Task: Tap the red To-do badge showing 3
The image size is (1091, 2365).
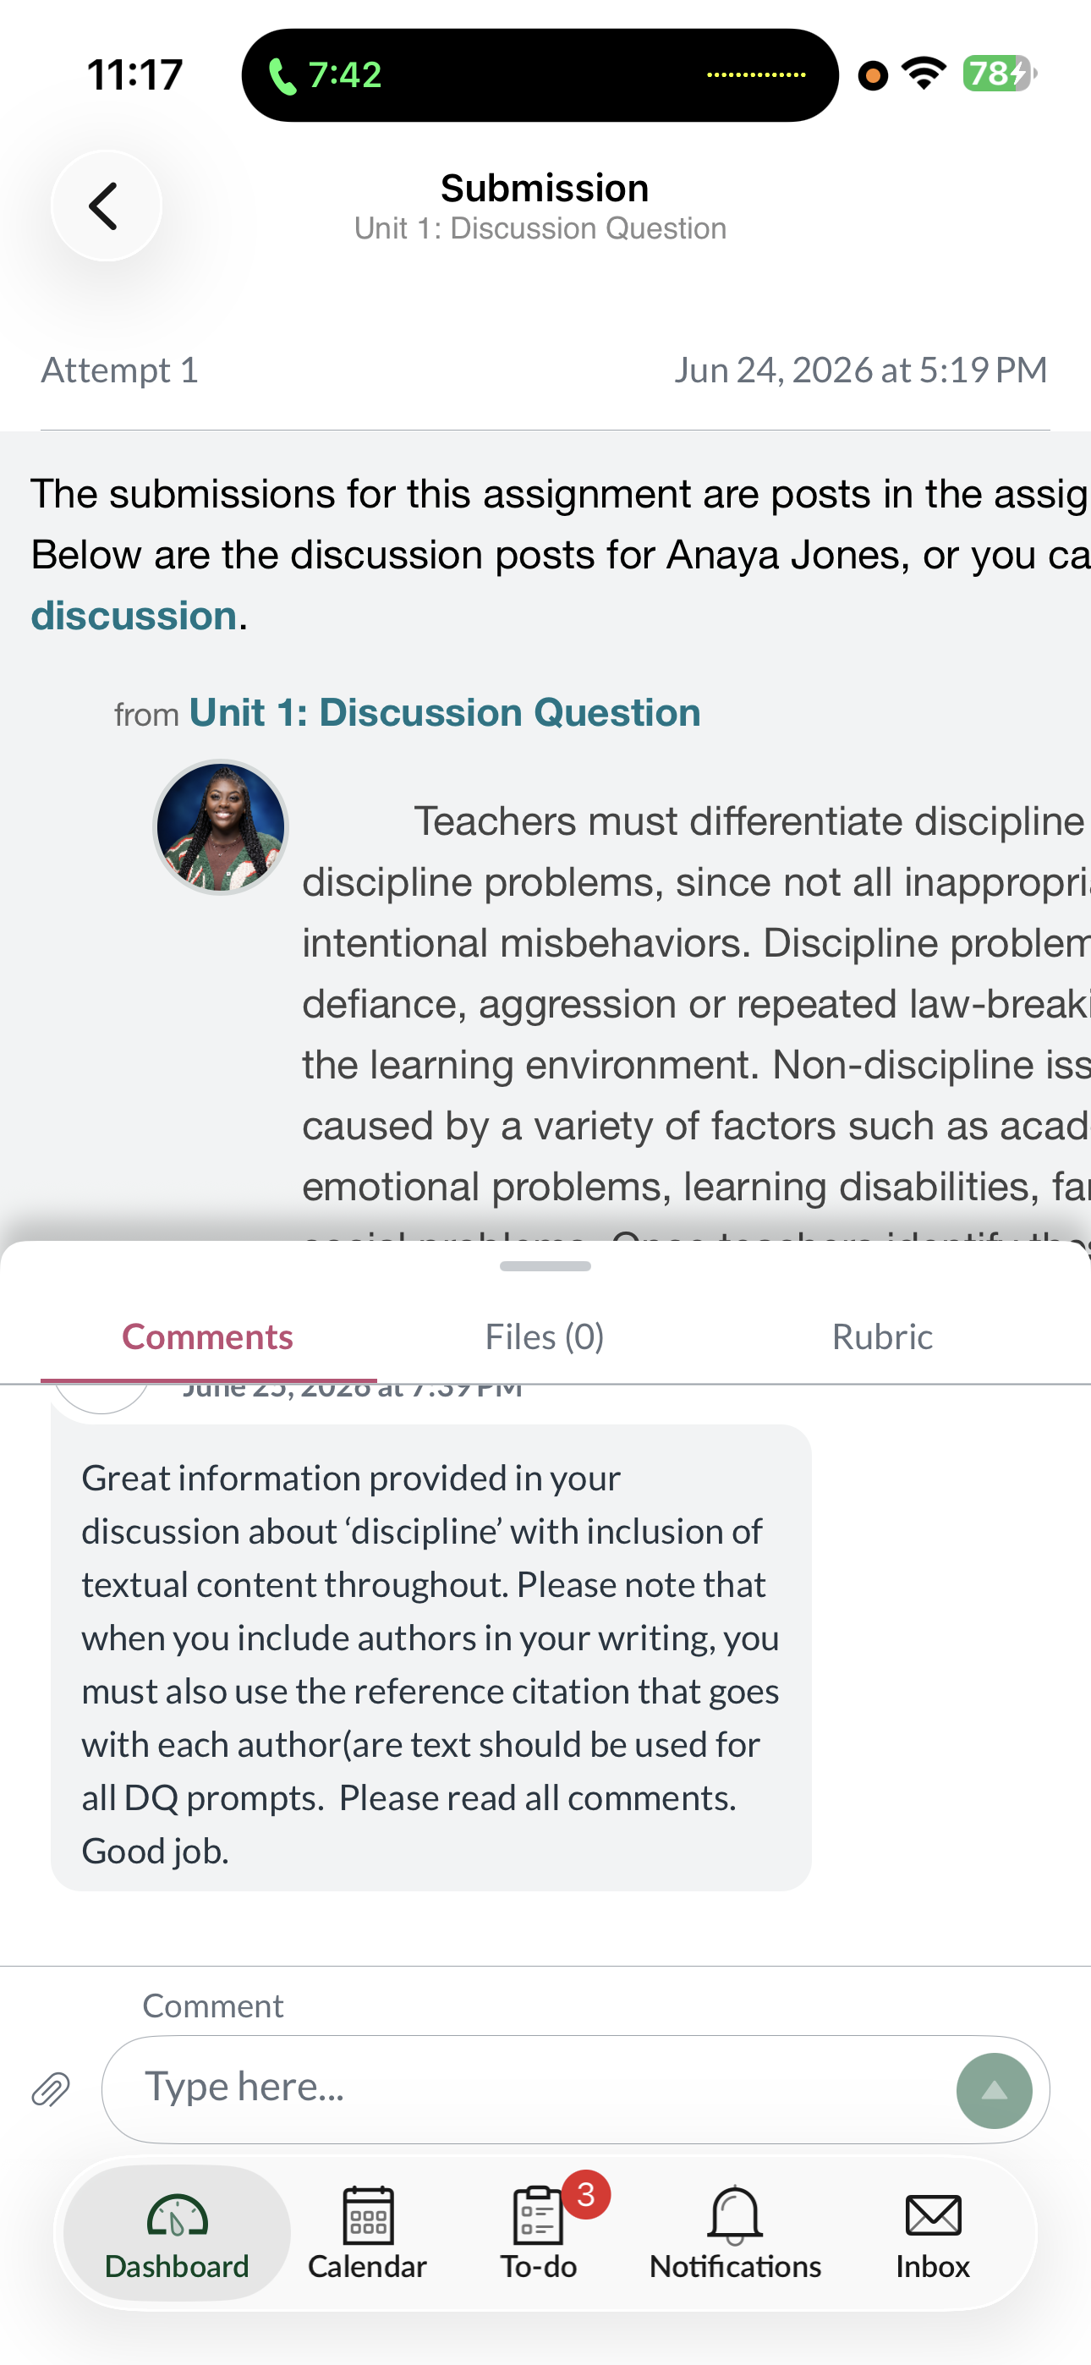Action: tap(586, 2195)
